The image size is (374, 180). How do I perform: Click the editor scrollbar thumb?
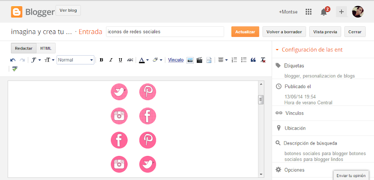(261, 100)
